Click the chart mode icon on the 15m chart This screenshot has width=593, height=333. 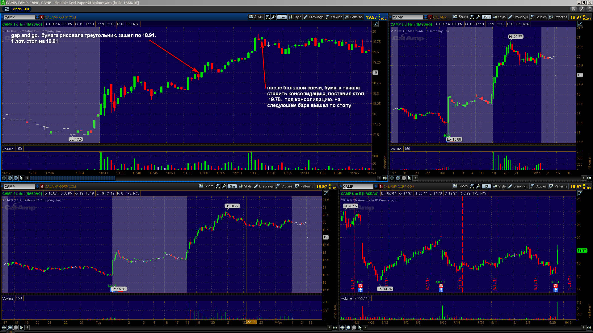coord(580,24)
